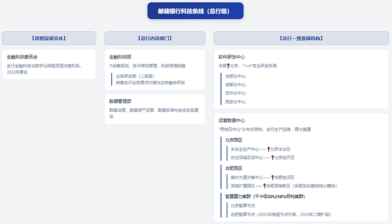Image resolution: width=392 pixels, height=224 pixels.
Task: Click the 金融科技部 card title
Action: pyautogui.click(x=120, y=57)
